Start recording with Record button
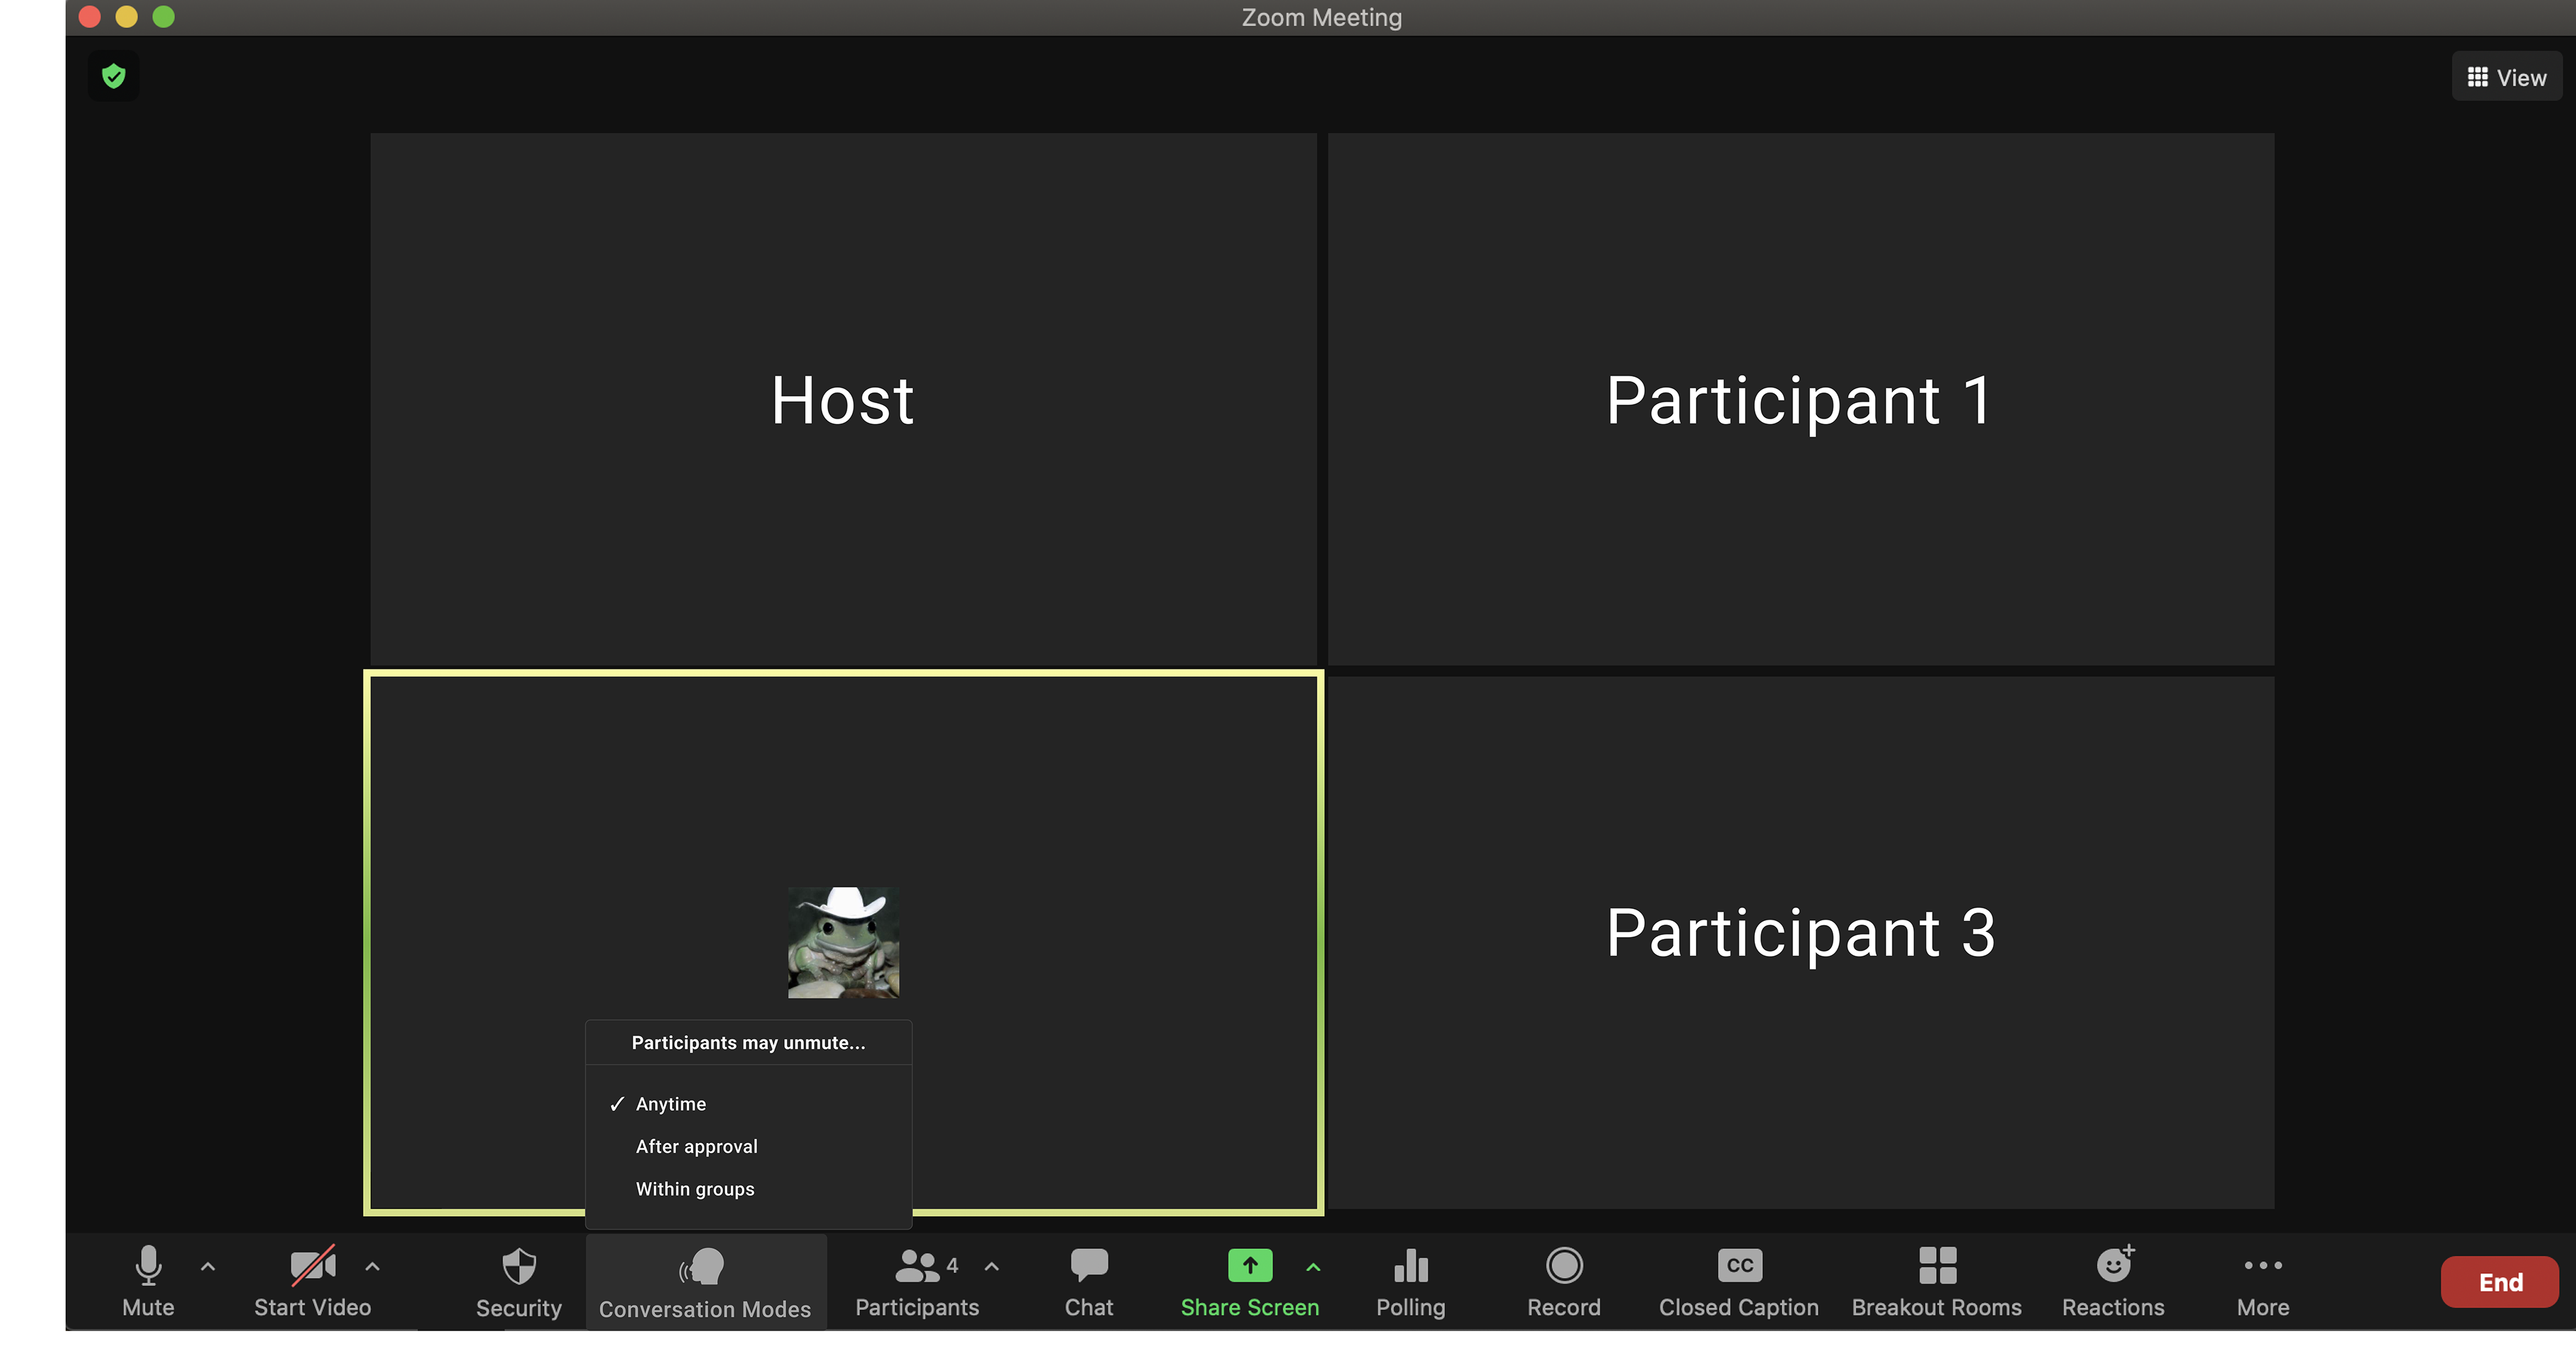Viewport: 2576px width, 1355px height. (1564, 1282)
